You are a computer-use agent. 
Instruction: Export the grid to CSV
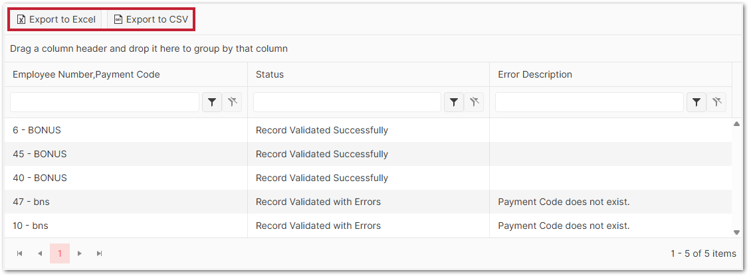tap(151, 19)
